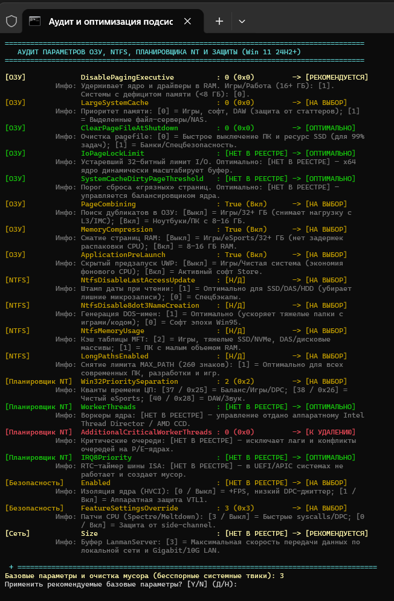Viewport: 394px width, 601px height.
Task: Click "2 (0x2)" value of Win32PrioritySeparation
Action: pyautogui.click(x=239, y=381)
